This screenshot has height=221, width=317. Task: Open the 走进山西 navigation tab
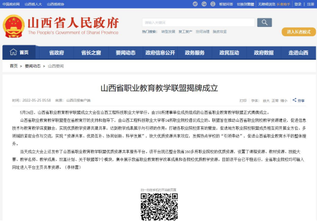[299, 53]
